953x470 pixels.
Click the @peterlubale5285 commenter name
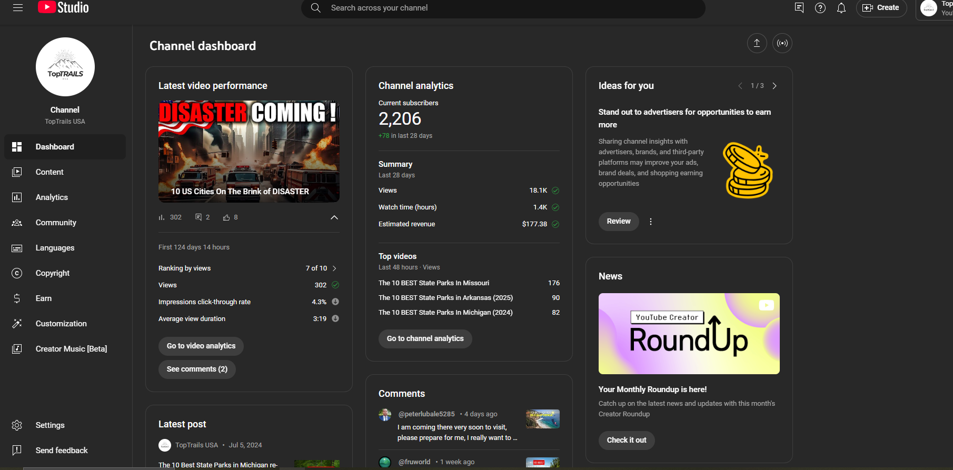click(426, 414)
